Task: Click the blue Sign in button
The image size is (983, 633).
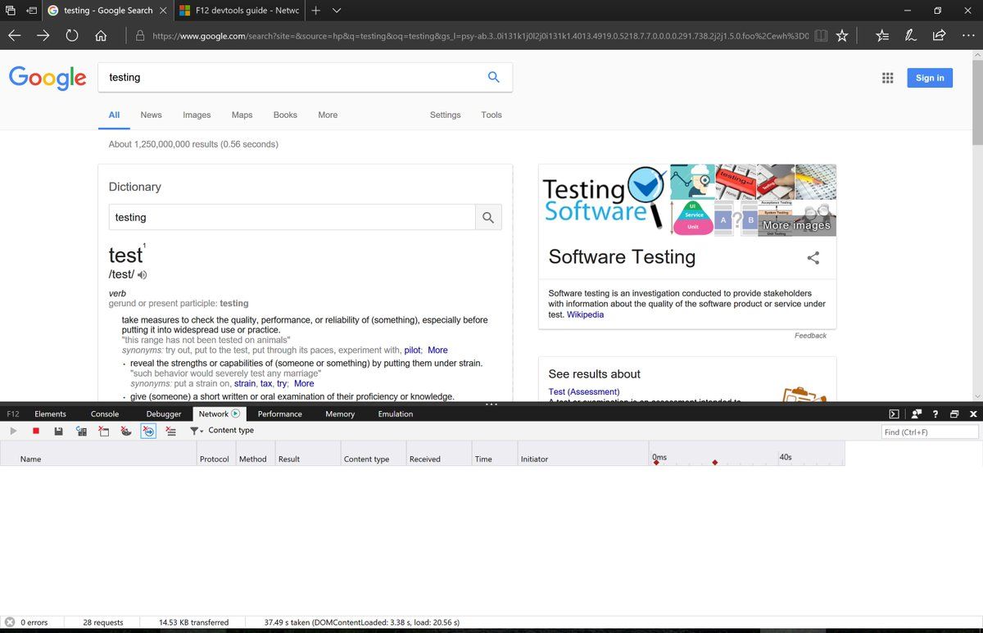Action: [x=929, y=78]
